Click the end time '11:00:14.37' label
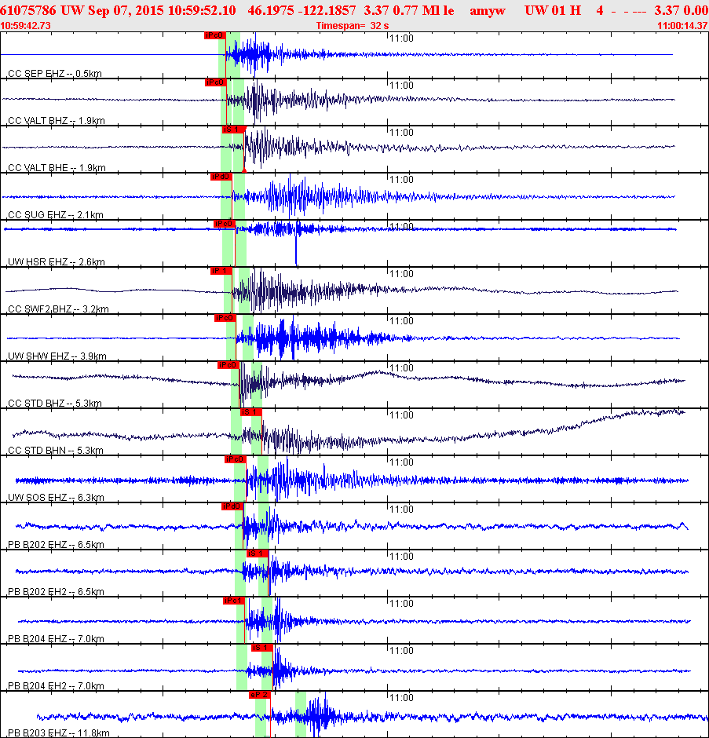 [682, 25]
